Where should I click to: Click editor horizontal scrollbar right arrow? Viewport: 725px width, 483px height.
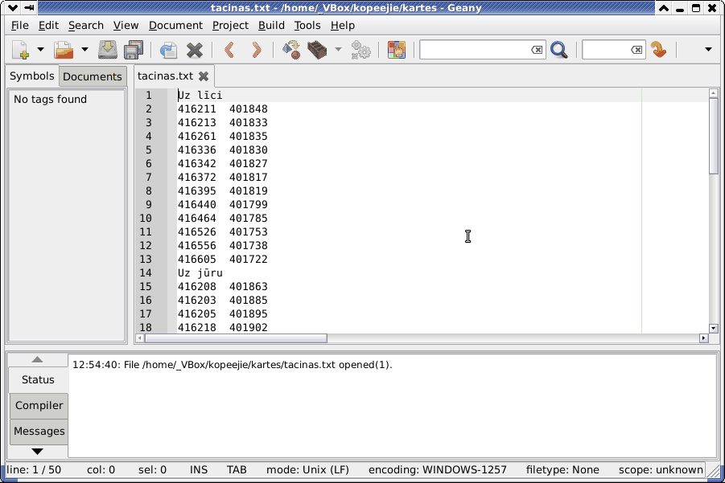704,338
